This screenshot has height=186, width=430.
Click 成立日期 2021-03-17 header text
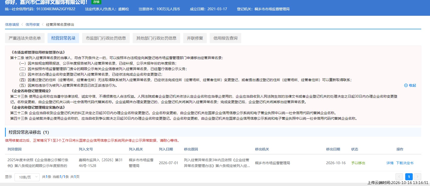pyautogui.click(x=208, y=9)
